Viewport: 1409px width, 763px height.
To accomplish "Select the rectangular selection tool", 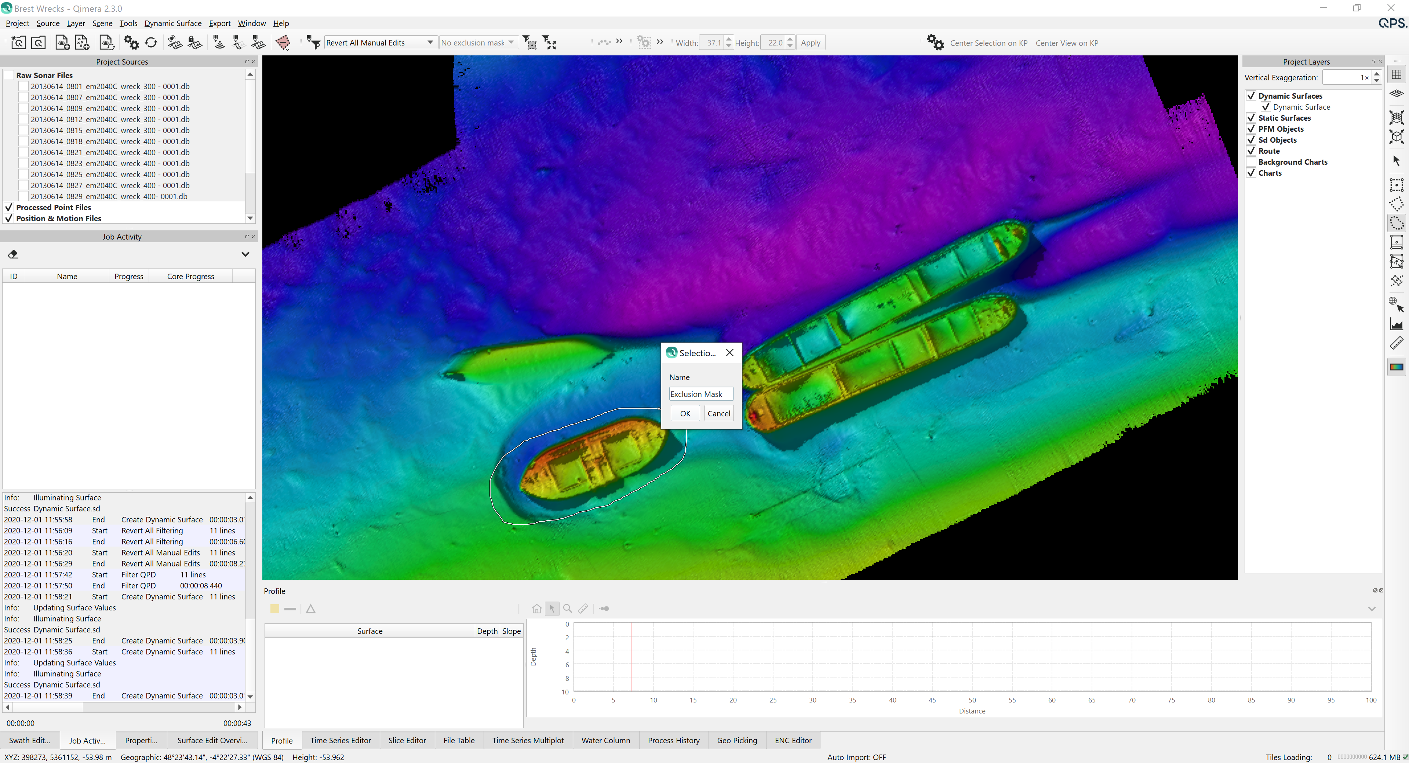I will click(x=1397, y=185).
